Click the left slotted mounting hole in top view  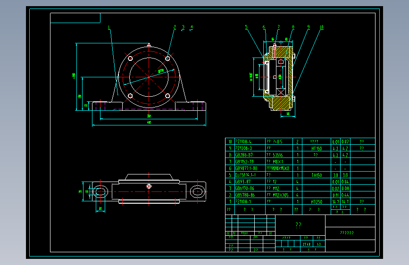click(100, 192)
